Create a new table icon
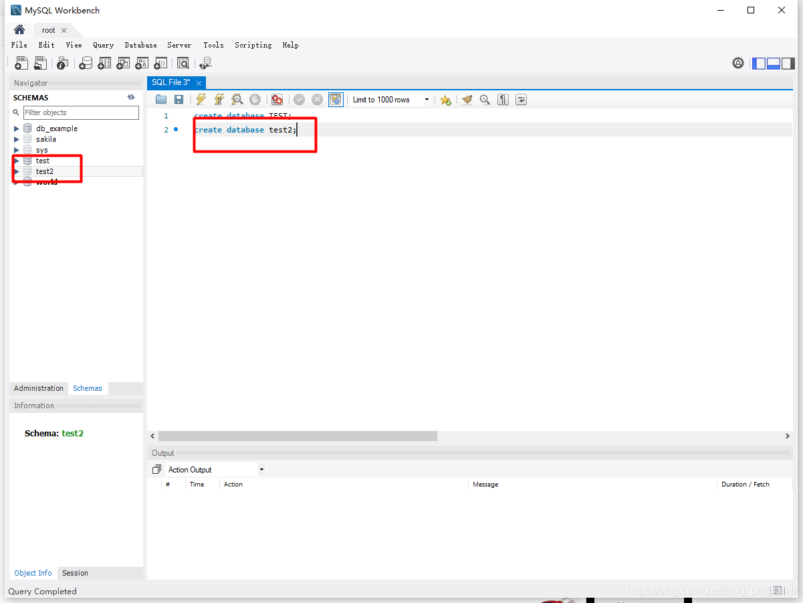Image resolution: width=803 pixels, height=603 pixels. [104, 63]
